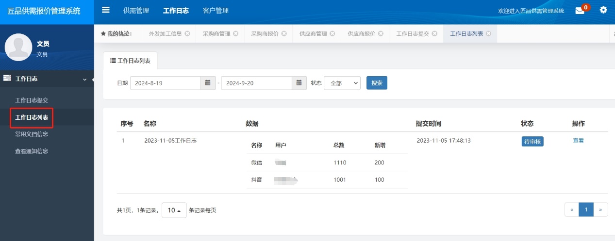
Task: Click the 匠品供需报价管理系统 logo title
Action: (44, 11)
